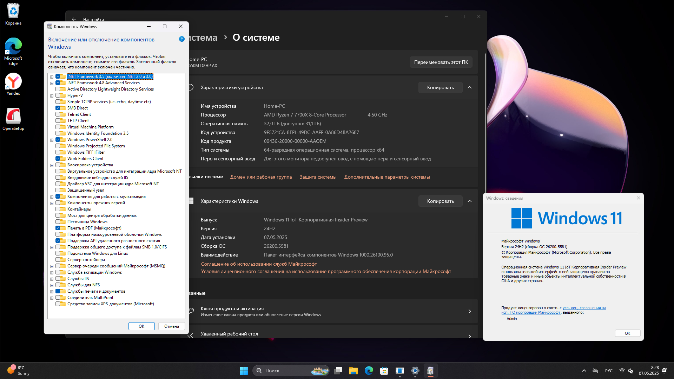The image size is (674, 379).
Task: Select Контейнеры row in features list
Action: point(79,209)
